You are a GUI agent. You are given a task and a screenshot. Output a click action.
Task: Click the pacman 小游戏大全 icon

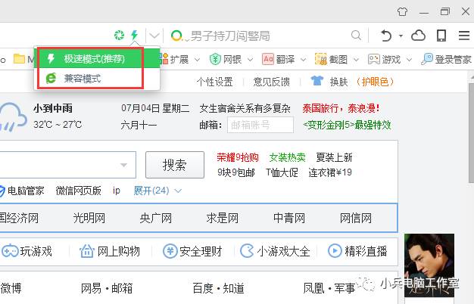tap(247, 251)
